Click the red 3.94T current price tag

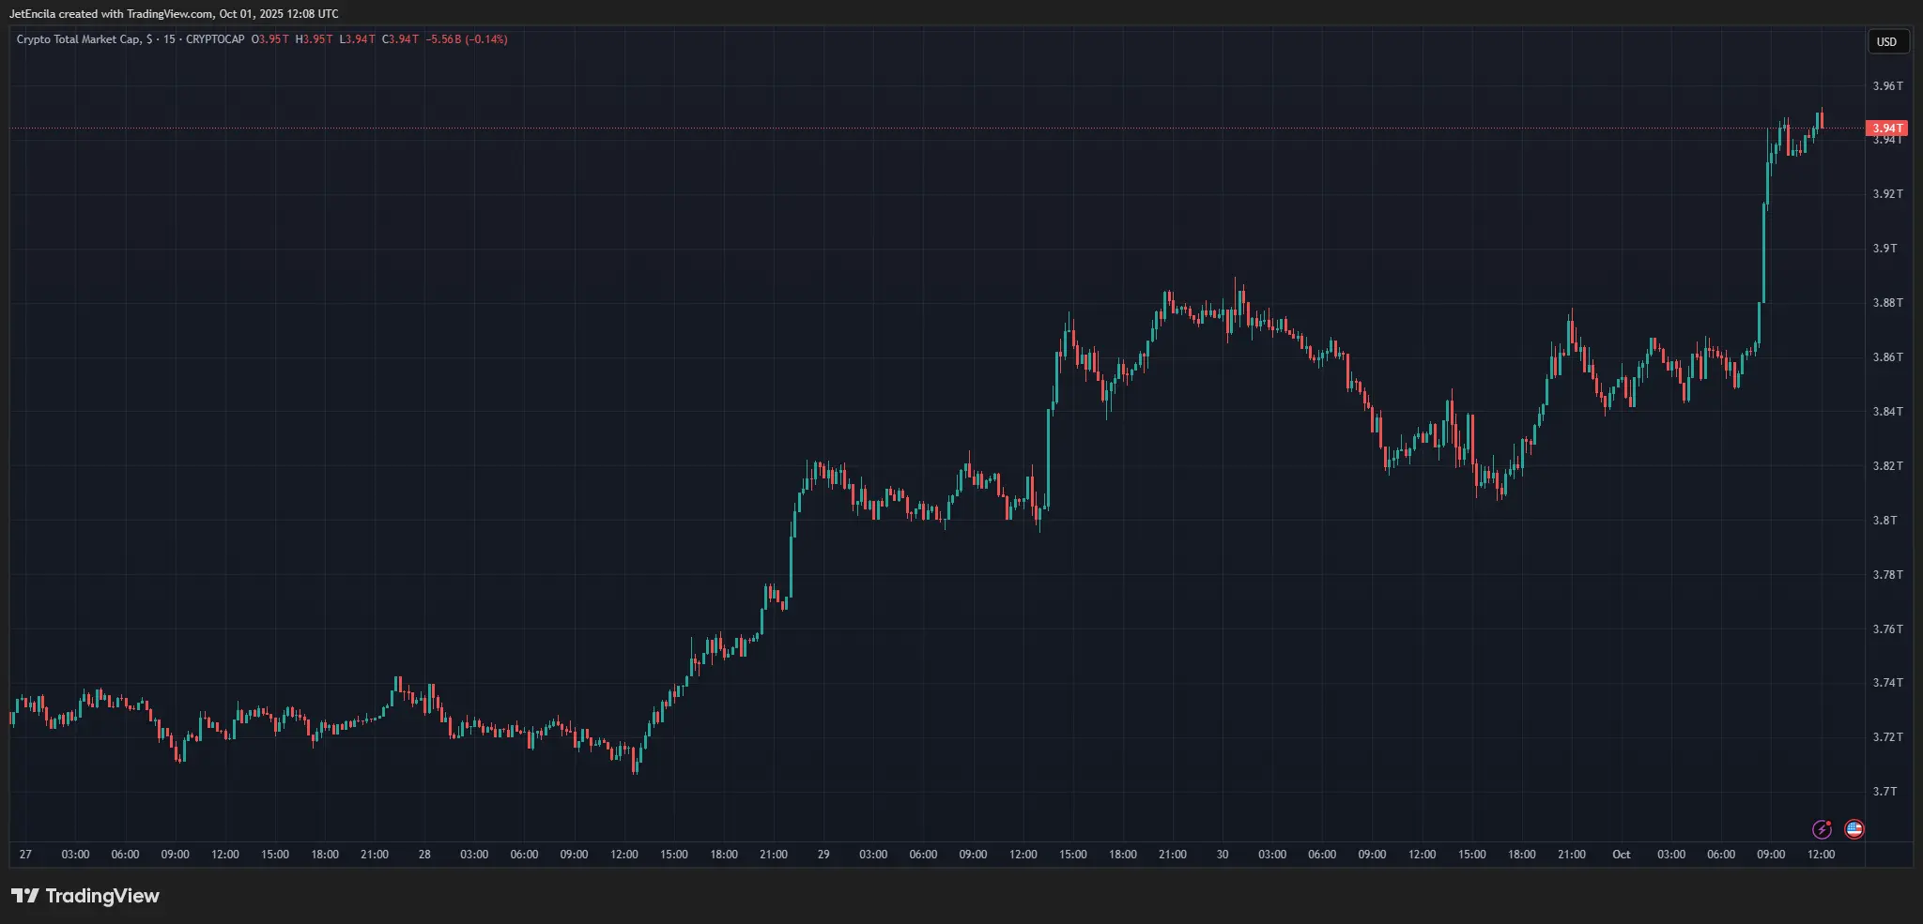pos(1886,129)
